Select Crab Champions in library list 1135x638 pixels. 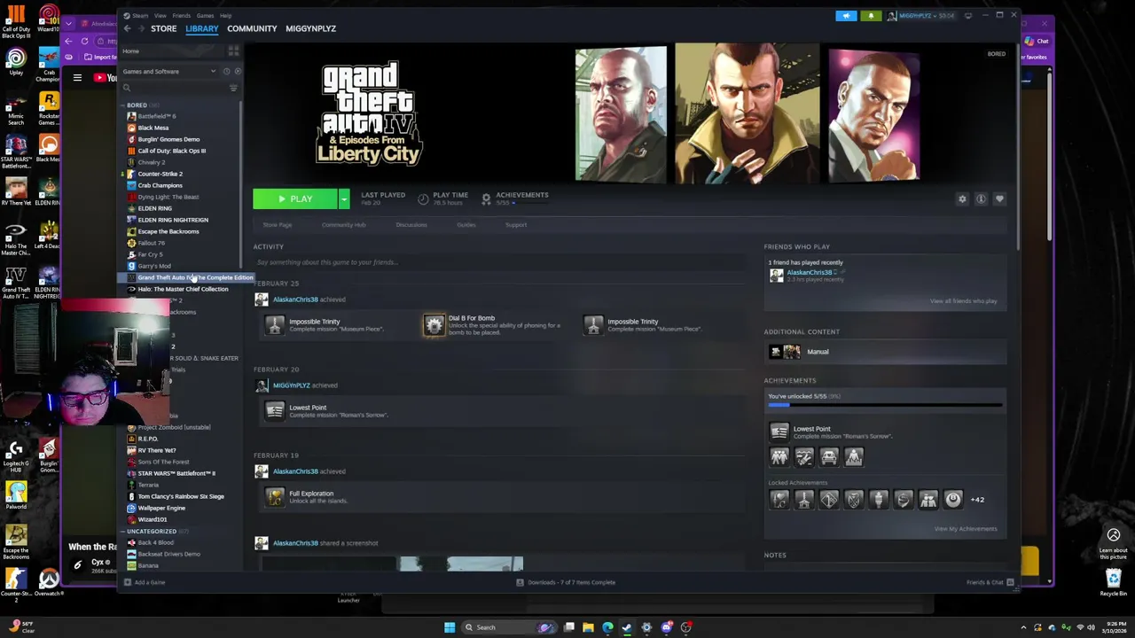(x=160, y=185)
